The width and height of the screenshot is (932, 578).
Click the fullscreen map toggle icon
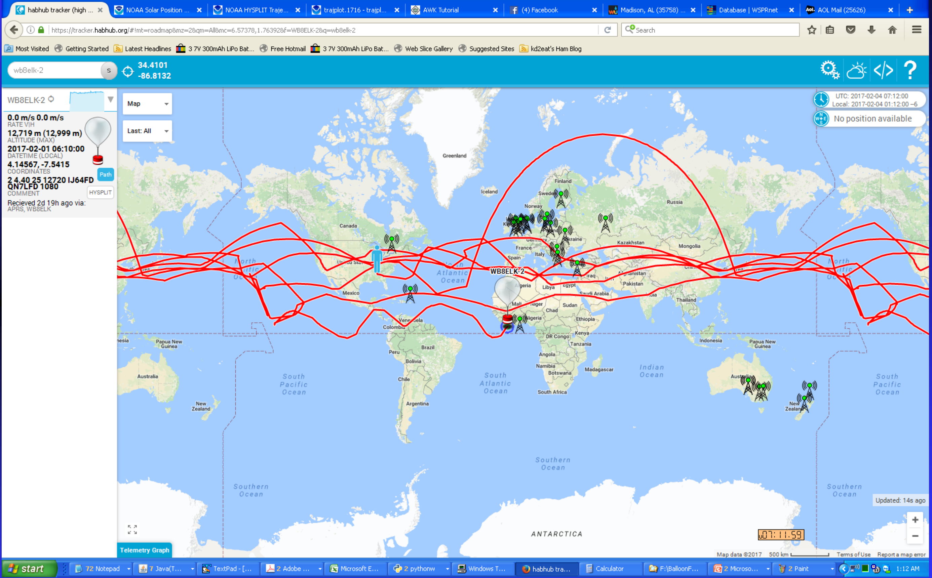pos(132,530)
